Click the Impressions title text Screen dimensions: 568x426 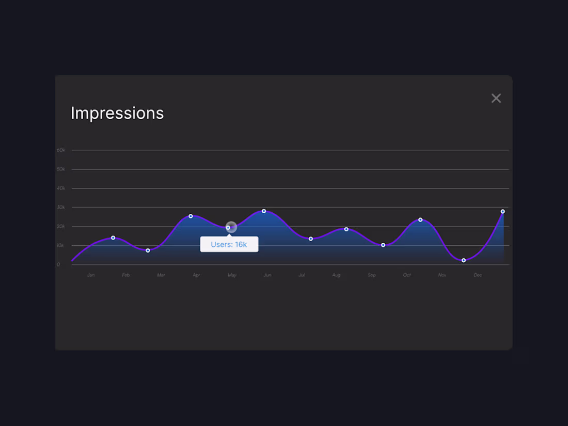(x=117, y=113)
